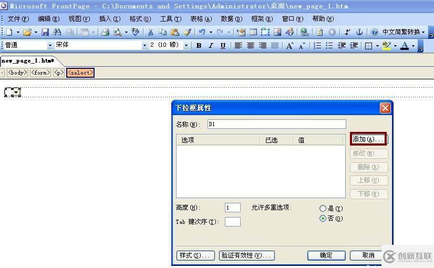Click the Insert Hyperlink globe icon
434x268 pixels.
pyautogui.click(x=305, y=32)
